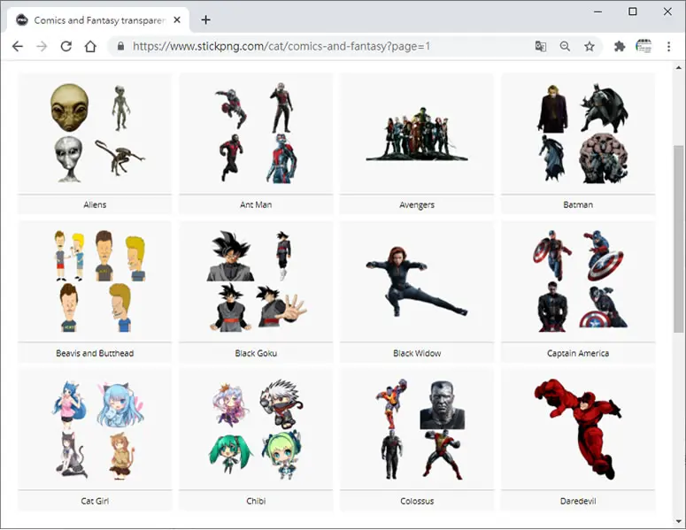Screen dimensions: 686x530
Task: Click the zoom magnifier icon in address bar
Action: click(x=565, y=46)
